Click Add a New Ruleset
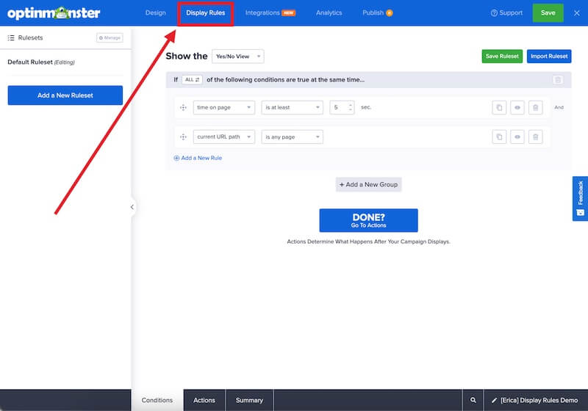This screenshot has width=588, height=411. click(x=65, y=95)
